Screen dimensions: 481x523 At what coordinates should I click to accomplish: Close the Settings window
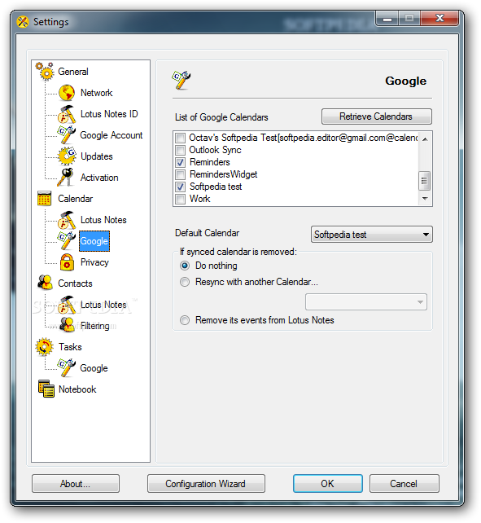click(x=439, y=18)
